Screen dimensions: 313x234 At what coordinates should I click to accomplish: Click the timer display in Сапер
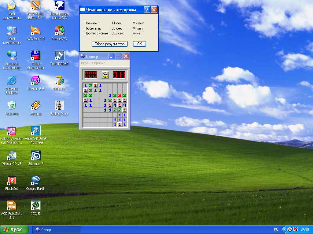119,75
